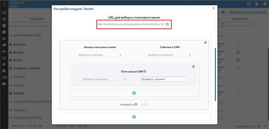Open dropdown under Поля заказа CRM
The height and width of the screenshot is (129, 269).
point(104,79)
